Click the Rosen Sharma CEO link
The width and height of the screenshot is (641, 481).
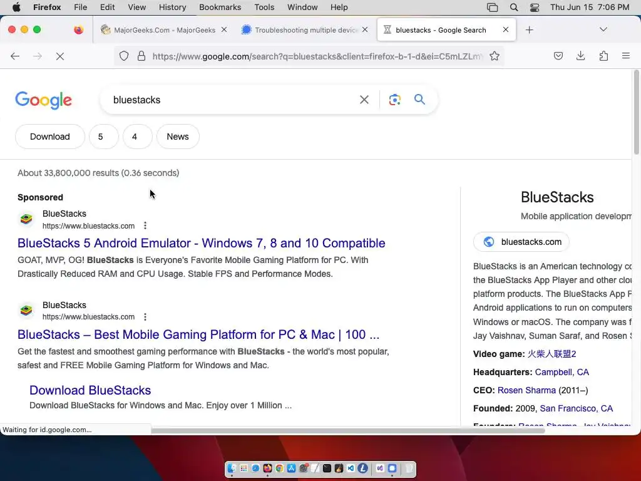(x=526, y=390)
